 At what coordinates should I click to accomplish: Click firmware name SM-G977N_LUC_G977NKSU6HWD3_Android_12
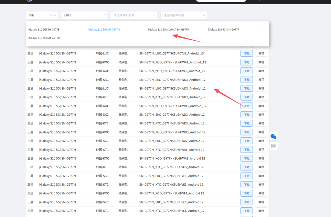(x=172, y=88)
